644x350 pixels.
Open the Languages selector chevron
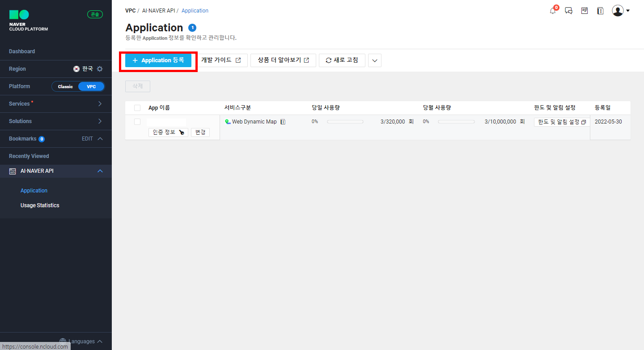[x=100, y=341]
